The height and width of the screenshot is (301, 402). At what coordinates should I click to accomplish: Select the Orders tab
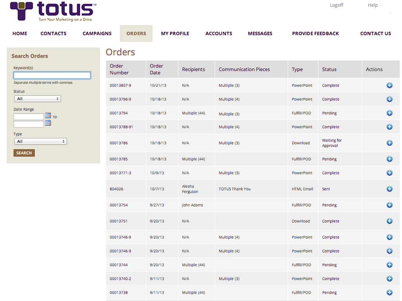(x=136, y=34)
